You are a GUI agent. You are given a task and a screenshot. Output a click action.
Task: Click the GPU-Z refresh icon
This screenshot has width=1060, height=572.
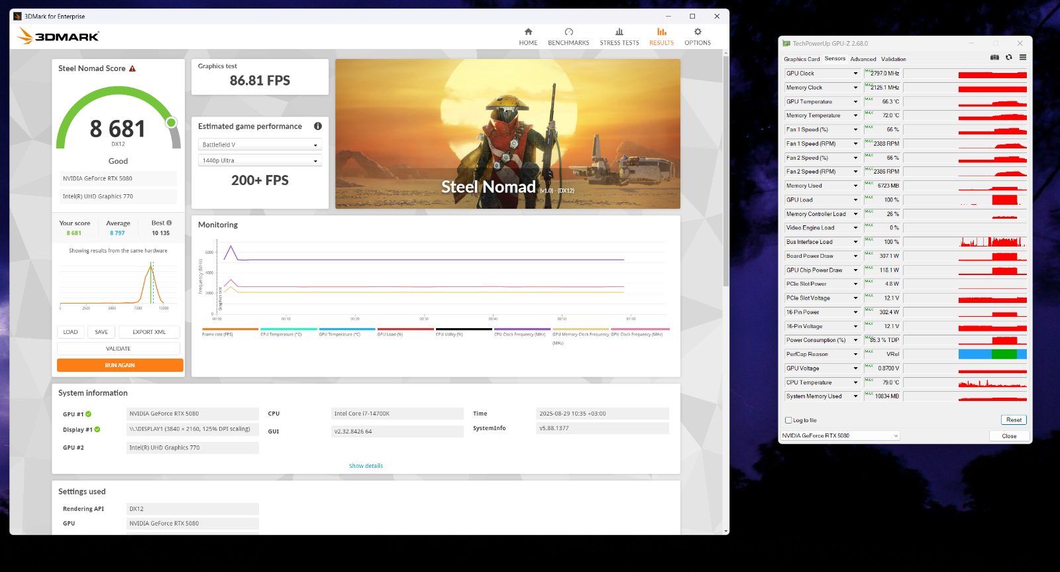click(x=1009, y=58)
